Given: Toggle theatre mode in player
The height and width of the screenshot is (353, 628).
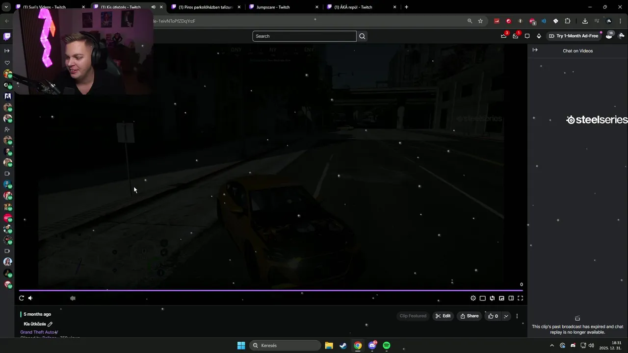Looking at the screenshot, I should click(x=511, y=298).
